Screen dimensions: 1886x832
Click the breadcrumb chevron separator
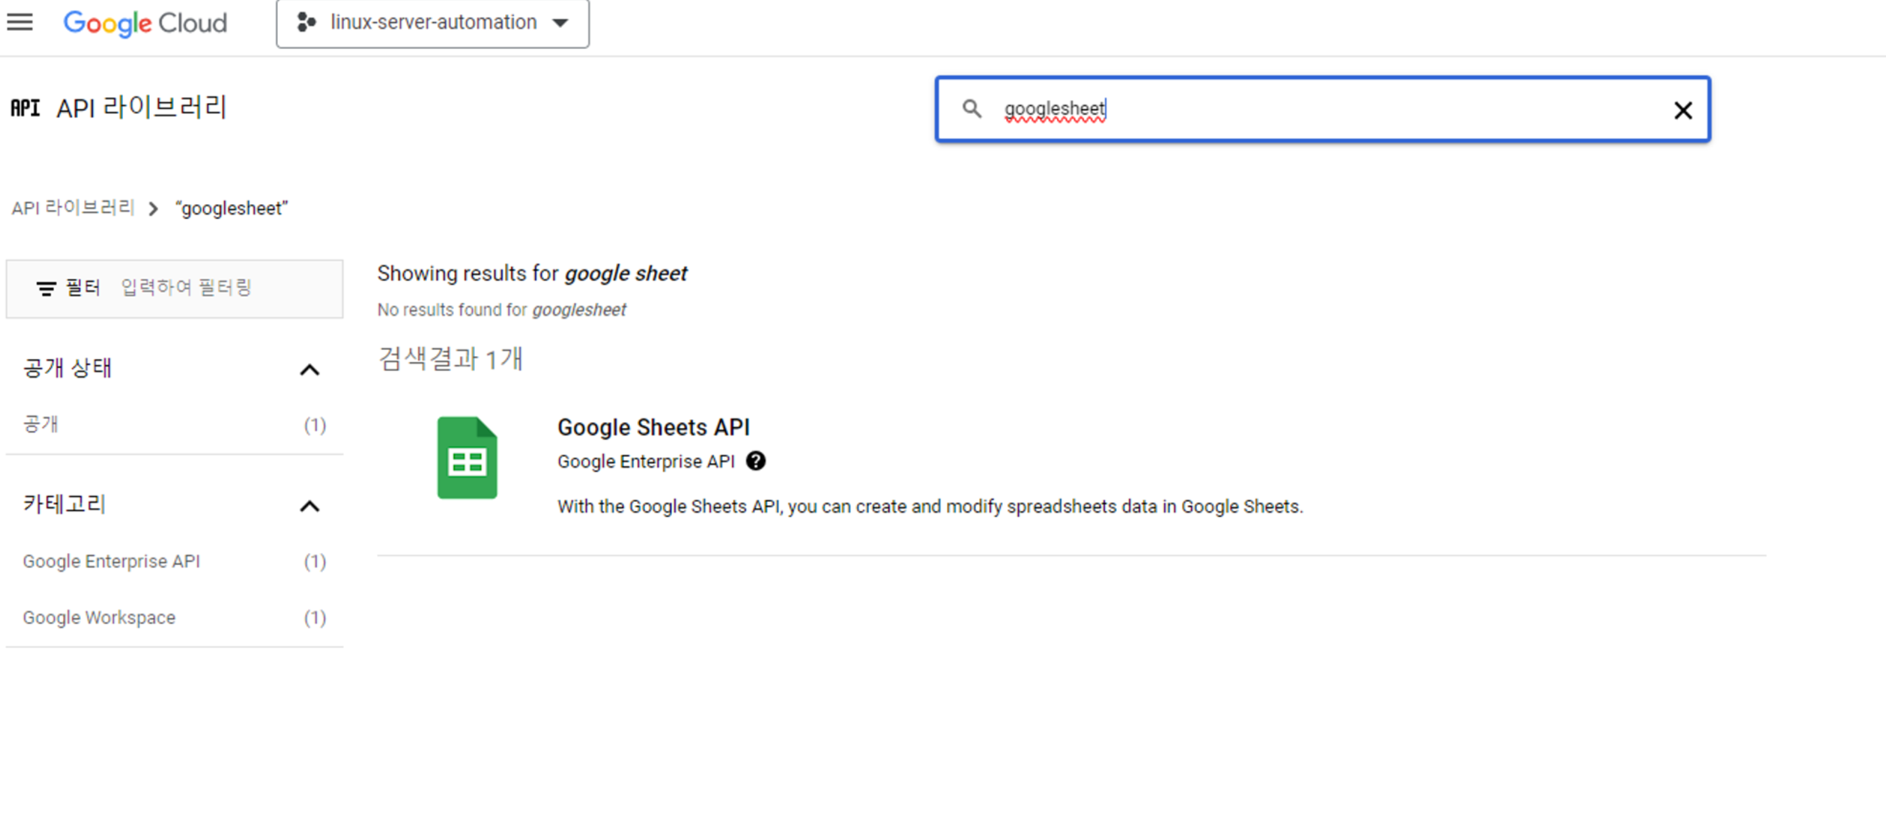tap(153, 210)
